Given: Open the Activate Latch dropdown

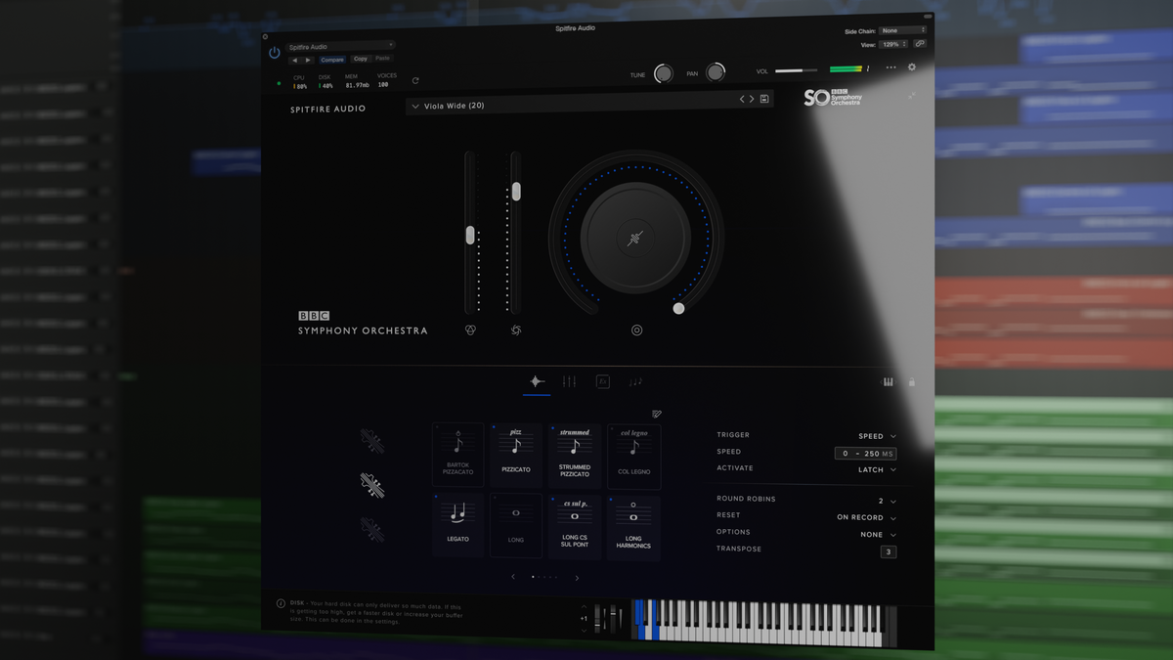Looking at the screenshot, I should (x=878, y=469).
